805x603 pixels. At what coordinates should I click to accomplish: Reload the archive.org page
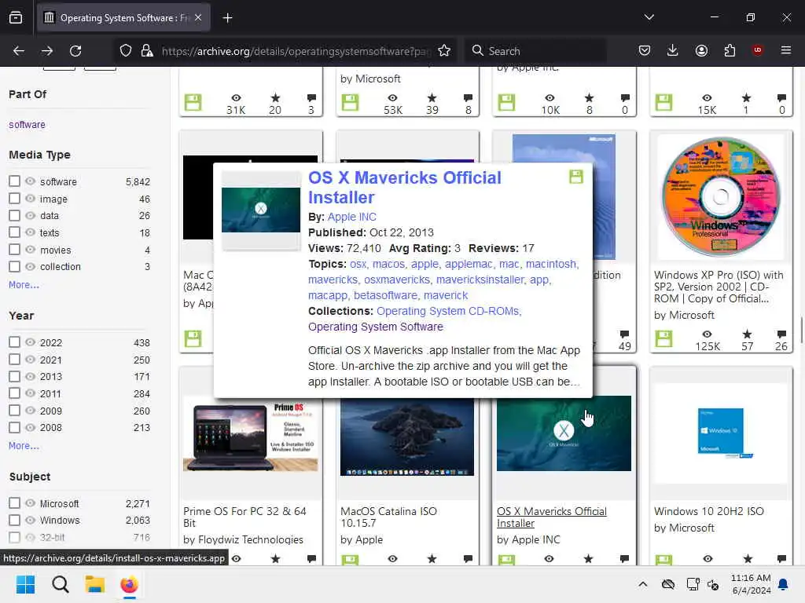75,51
